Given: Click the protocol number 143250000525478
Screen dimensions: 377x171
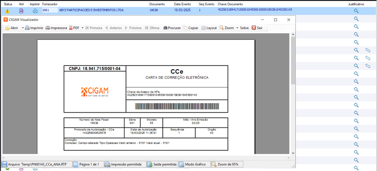Looking at the screenshot, I should pos(94,133).
